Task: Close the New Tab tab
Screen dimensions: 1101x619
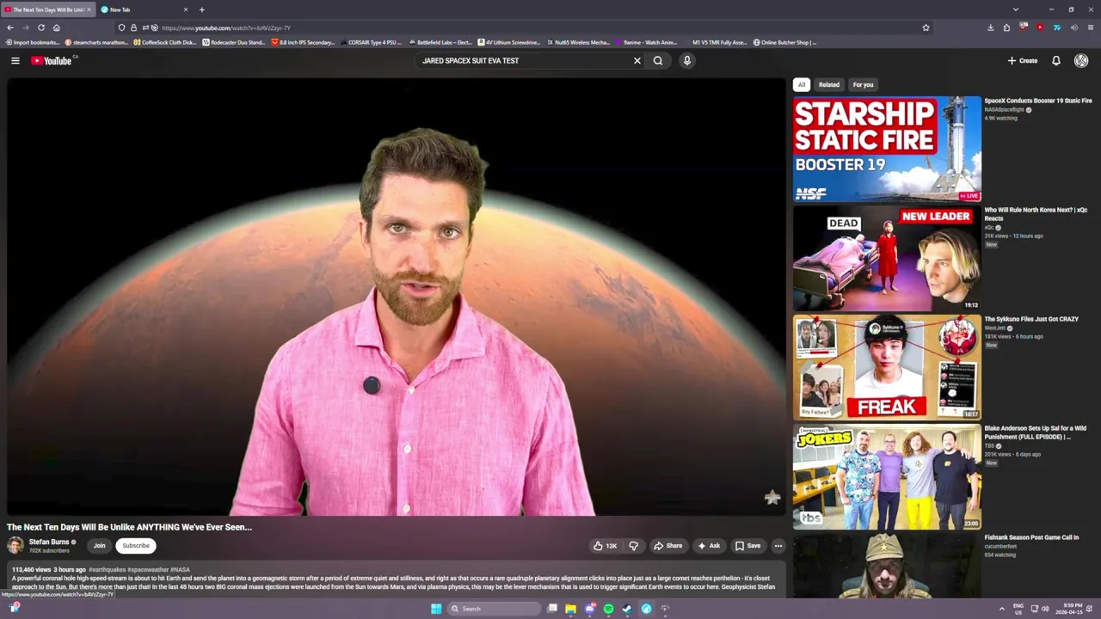Action: tap(185, 9)
